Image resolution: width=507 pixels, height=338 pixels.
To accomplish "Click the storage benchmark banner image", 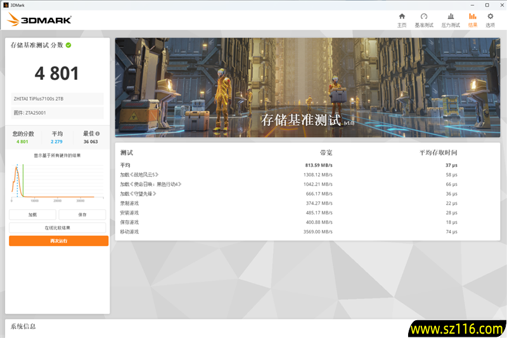I will tap(307, 88).
